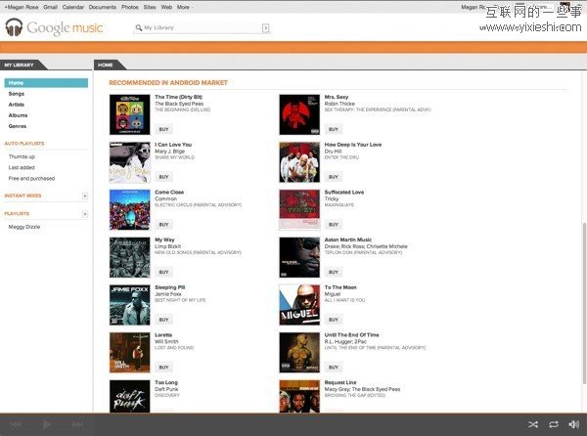Buy the Mrs. Sexy track

(x=333, y=129)
